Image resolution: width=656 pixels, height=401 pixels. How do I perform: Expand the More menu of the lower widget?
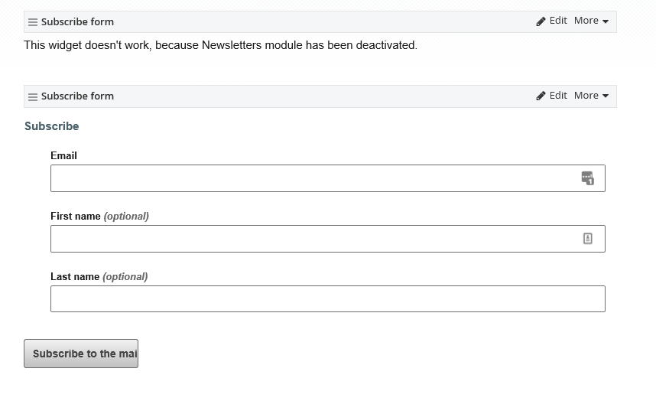coord(591,96)
